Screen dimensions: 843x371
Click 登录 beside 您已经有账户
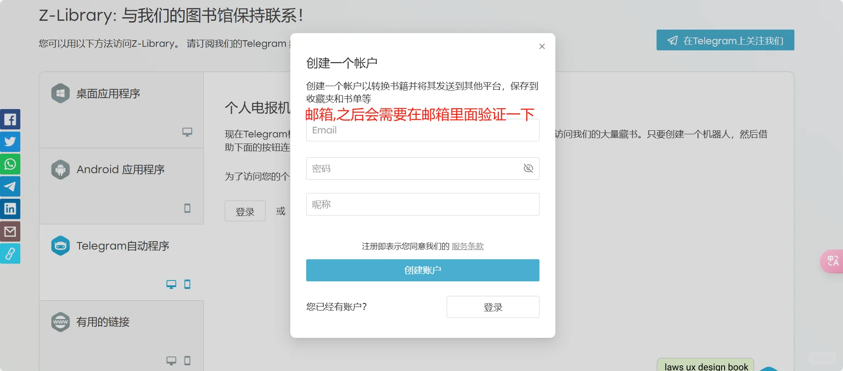click(x=493, y=307)
